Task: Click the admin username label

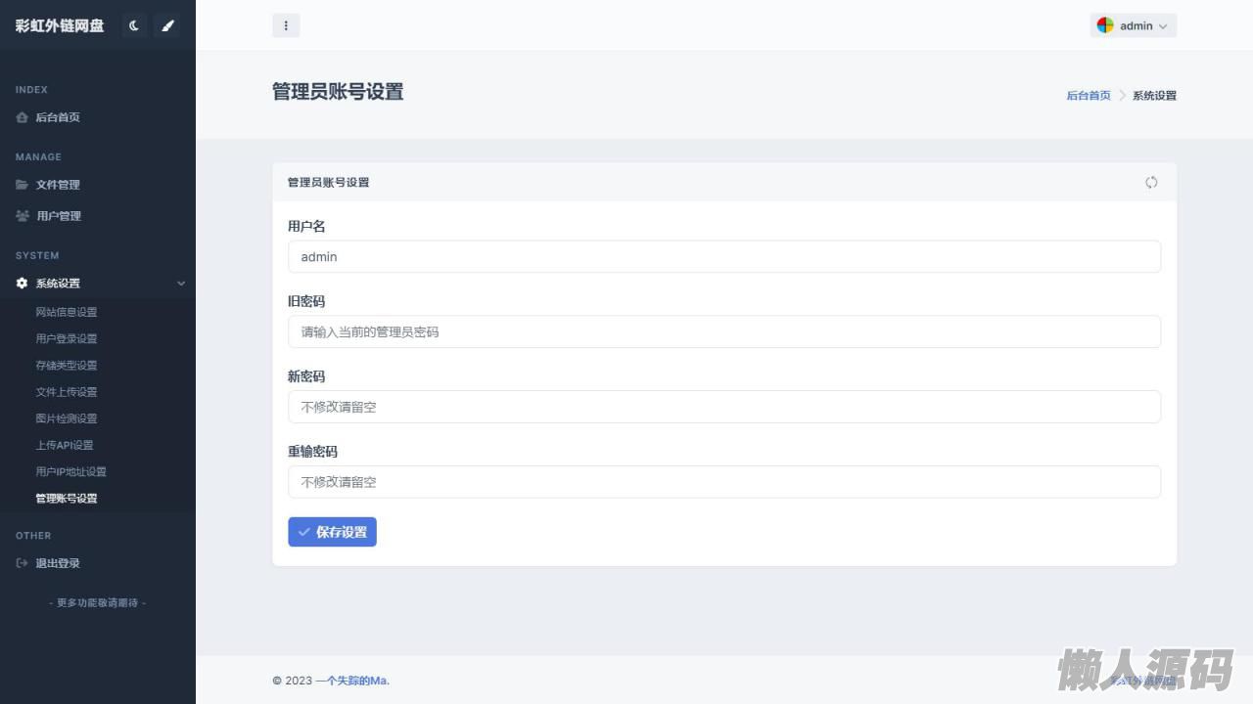Action: pyautogui.click(x=1137, y=26)
